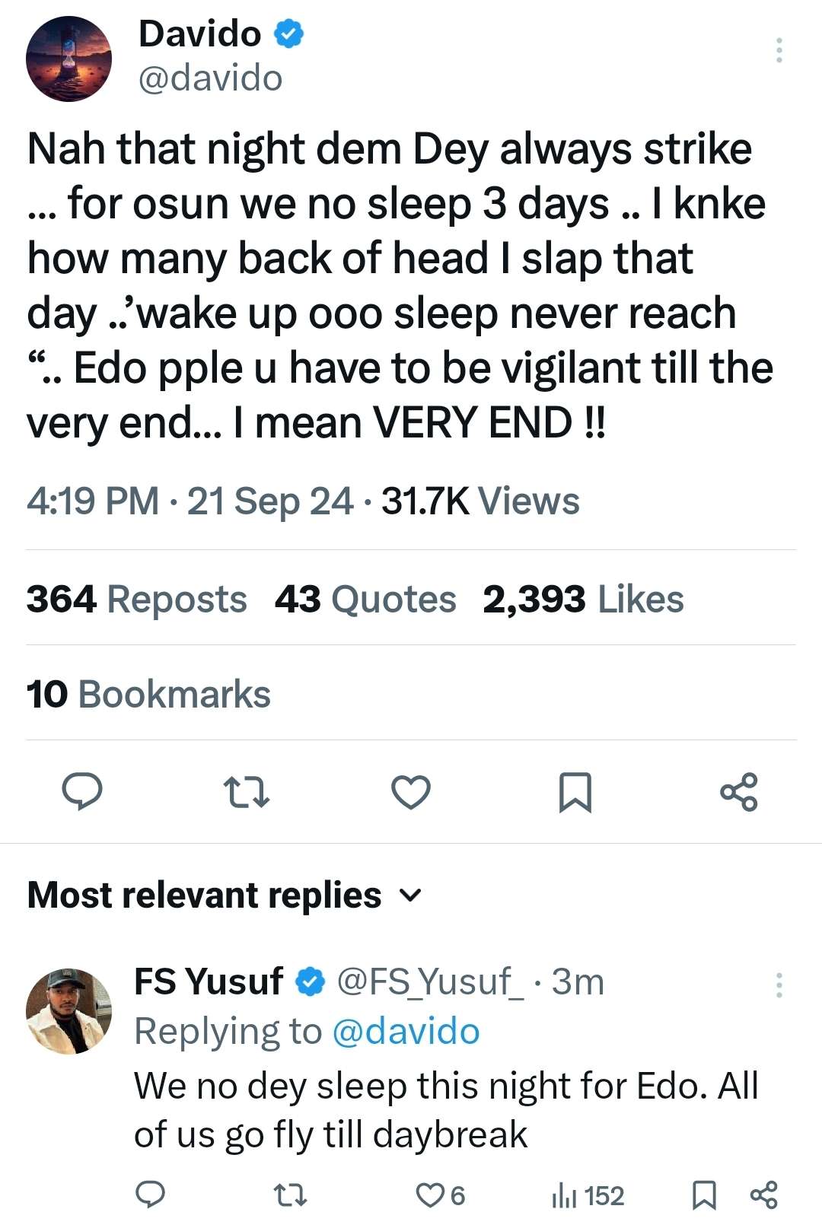Image resolution: width=822 pixels, height=1228 pixels.
Task: Open FS Yusuf's profile avatar
Action: pyautogui.click(x=68, y=1010)
